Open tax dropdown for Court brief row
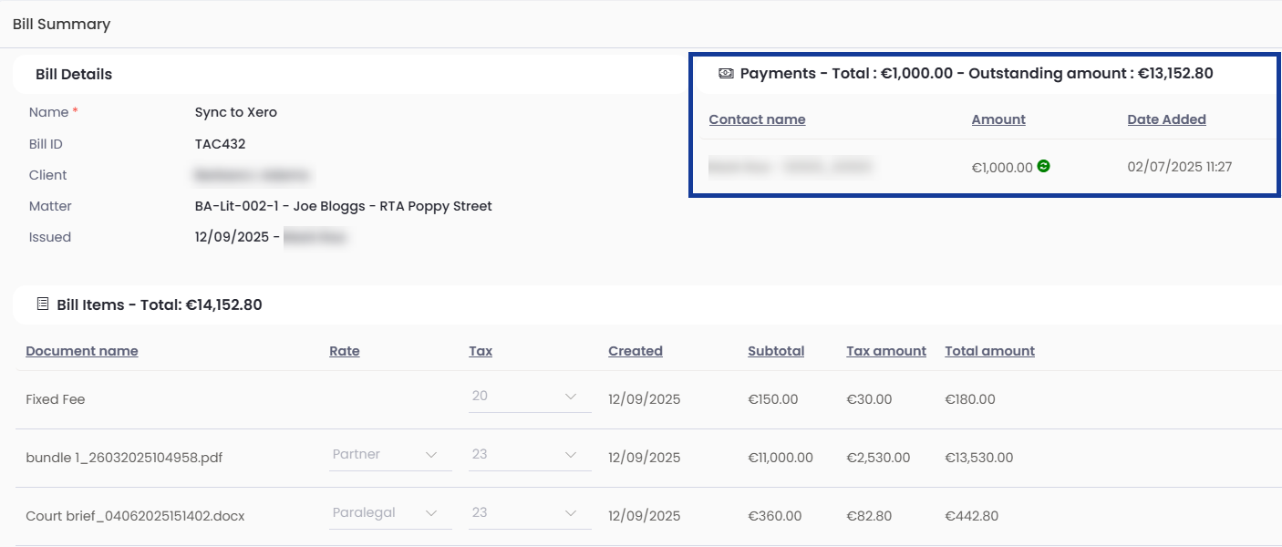The height and width of the screenshot is (547, 1282). [529, 513]
